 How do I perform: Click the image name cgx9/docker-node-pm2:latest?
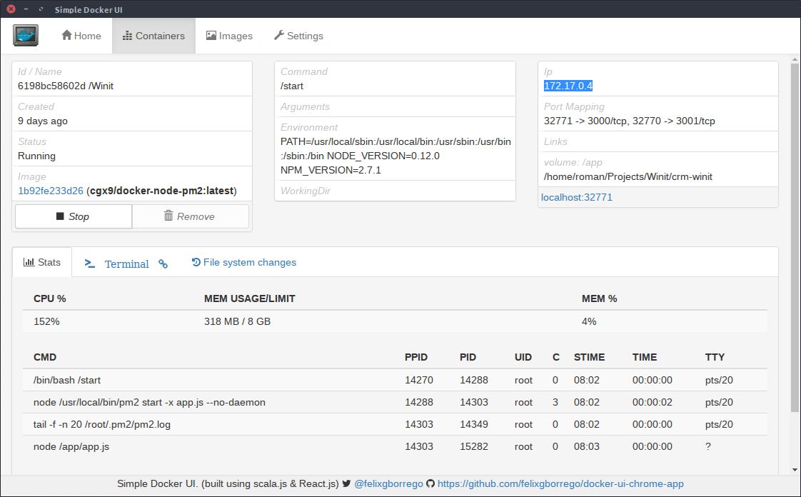162,191
